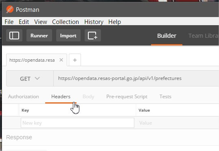Click the Postman logo icon
This screenshot has height=151, width=219.
coord(10,9)
